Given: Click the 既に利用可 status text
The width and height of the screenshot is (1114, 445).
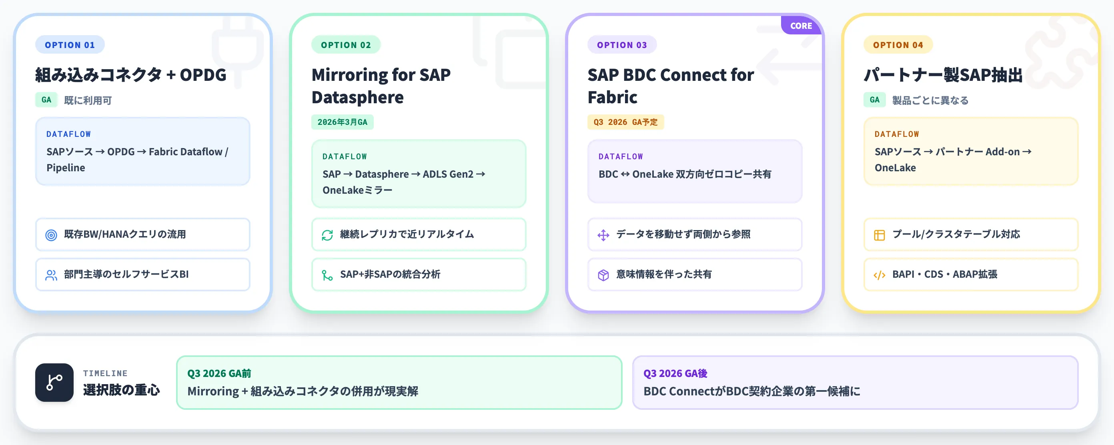Looking at the screenshot, I should 88,100.
